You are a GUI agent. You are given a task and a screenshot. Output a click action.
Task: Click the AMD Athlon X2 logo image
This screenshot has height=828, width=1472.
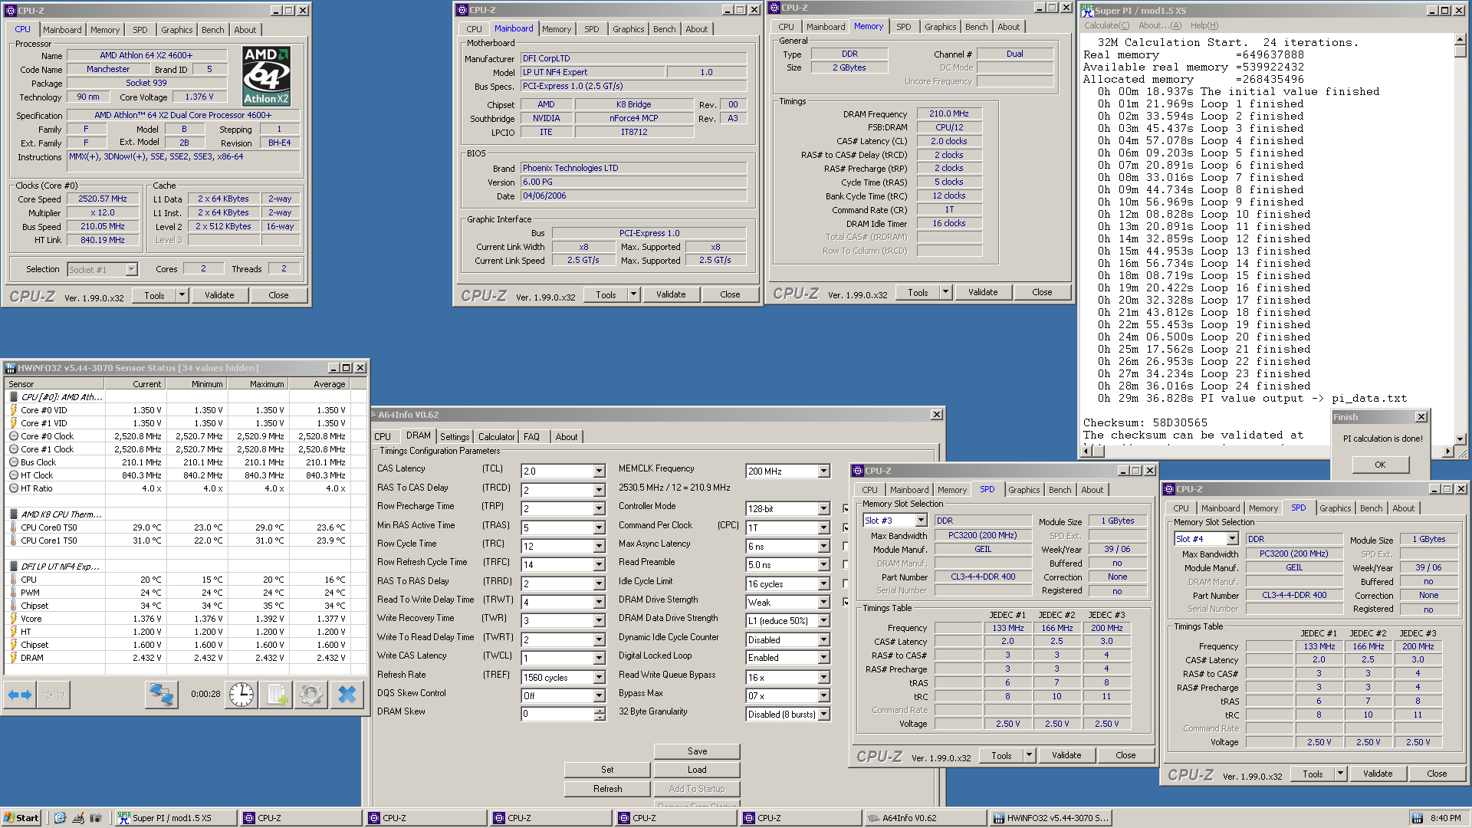267,76
